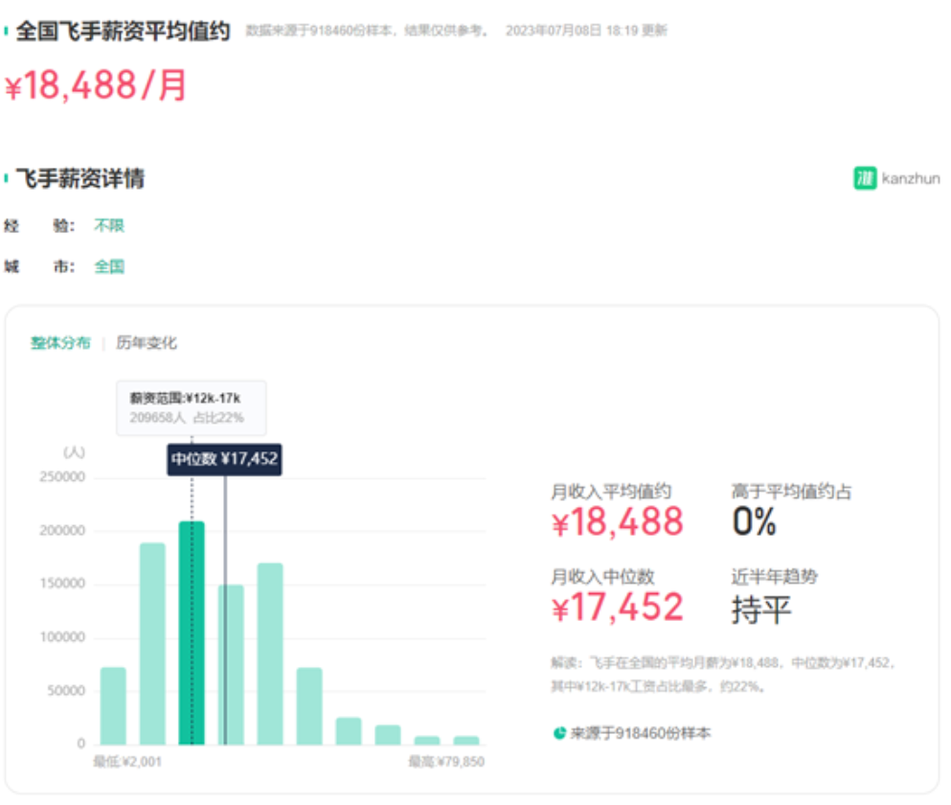Click the 0% above-average value
This screenshot has height=805, width=951.
tap(754, 522)
